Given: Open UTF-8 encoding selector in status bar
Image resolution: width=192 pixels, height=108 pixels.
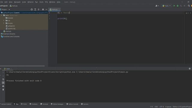Looking at the screenshot, I should [162, 107].
